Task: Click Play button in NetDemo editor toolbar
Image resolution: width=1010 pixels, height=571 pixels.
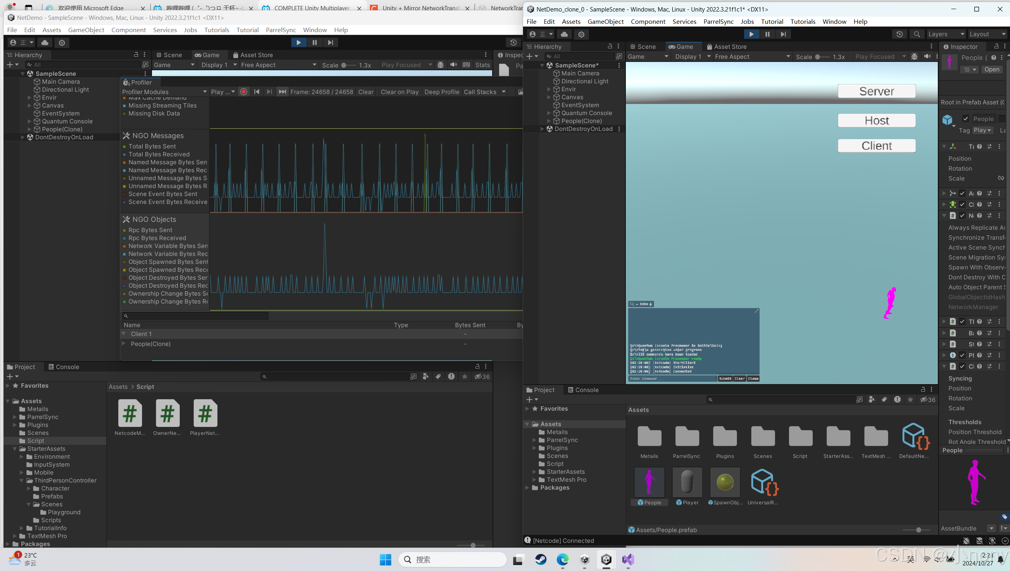Action: pyautogui.click(x=298, y=42)
